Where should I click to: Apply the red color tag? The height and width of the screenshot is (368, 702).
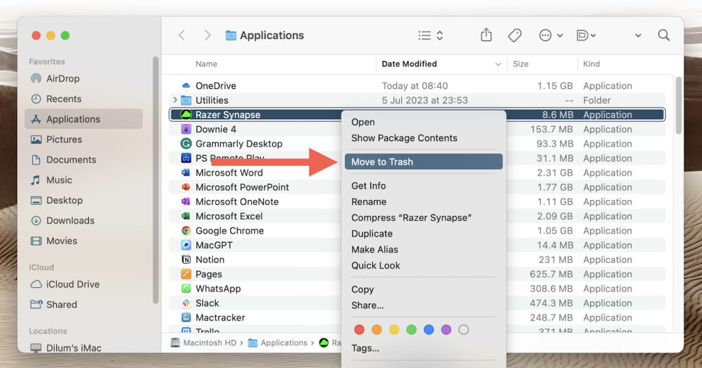tap(359, 330)
